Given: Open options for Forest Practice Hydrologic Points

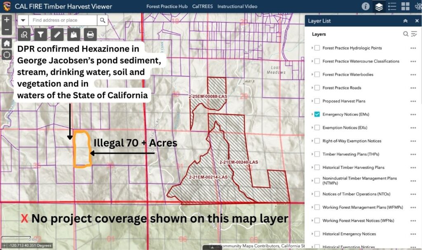Looking at the screenshot, I should coord(413,48).
